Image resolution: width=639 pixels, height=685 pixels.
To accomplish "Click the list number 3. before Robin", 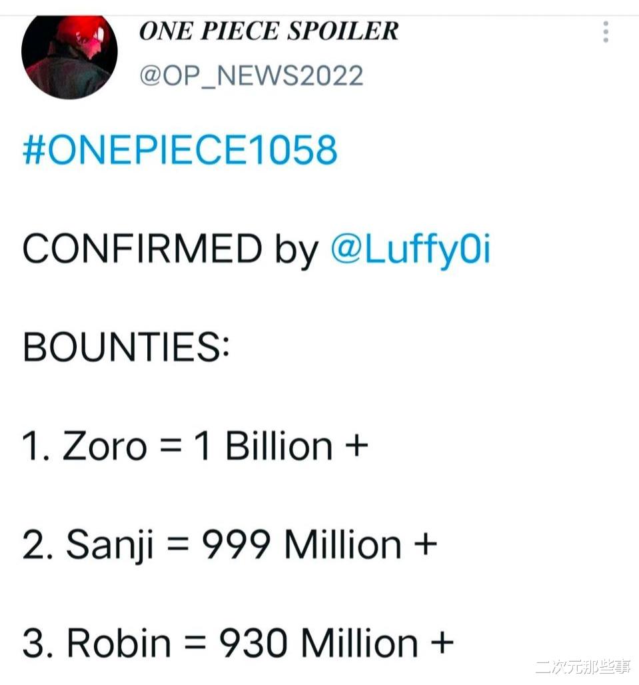I will click(38, 644).
